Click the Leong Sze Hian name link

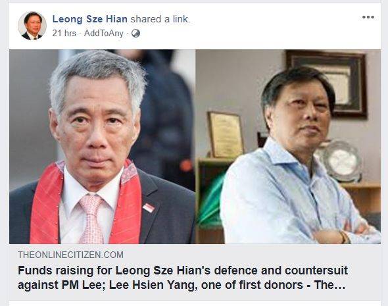tap(90, 19)
